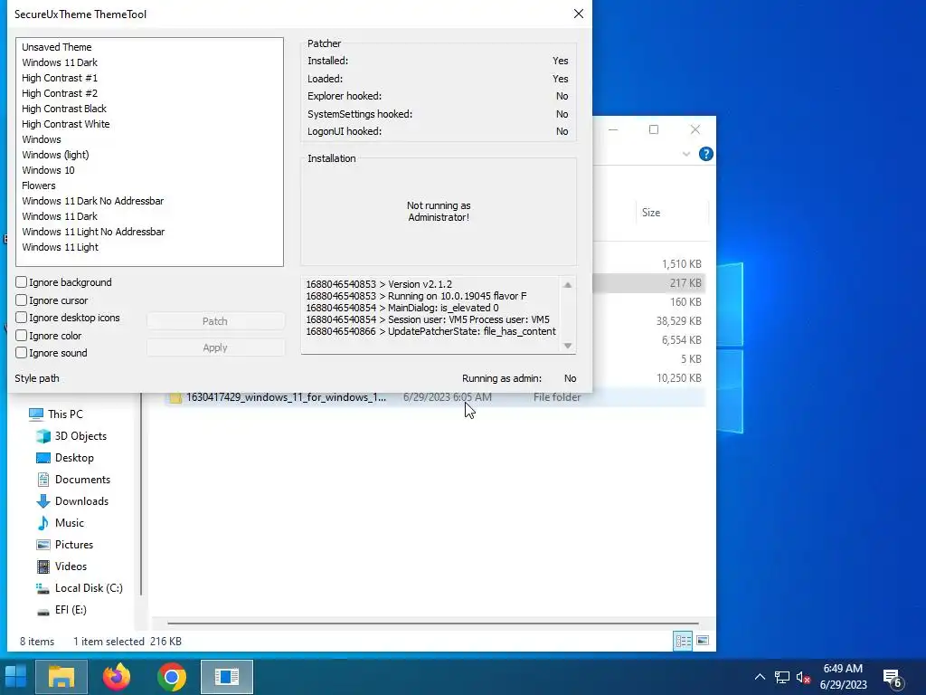Select first Windows 11 Dark theme entry
The image size is (926, 695).
(60, 62)
